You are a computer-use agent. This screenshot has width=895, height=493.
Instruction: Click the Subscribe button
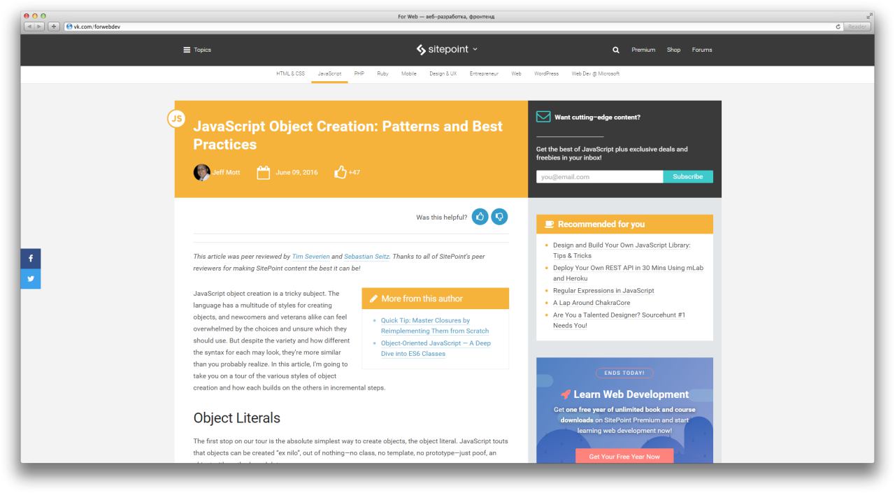coord(688,177)
